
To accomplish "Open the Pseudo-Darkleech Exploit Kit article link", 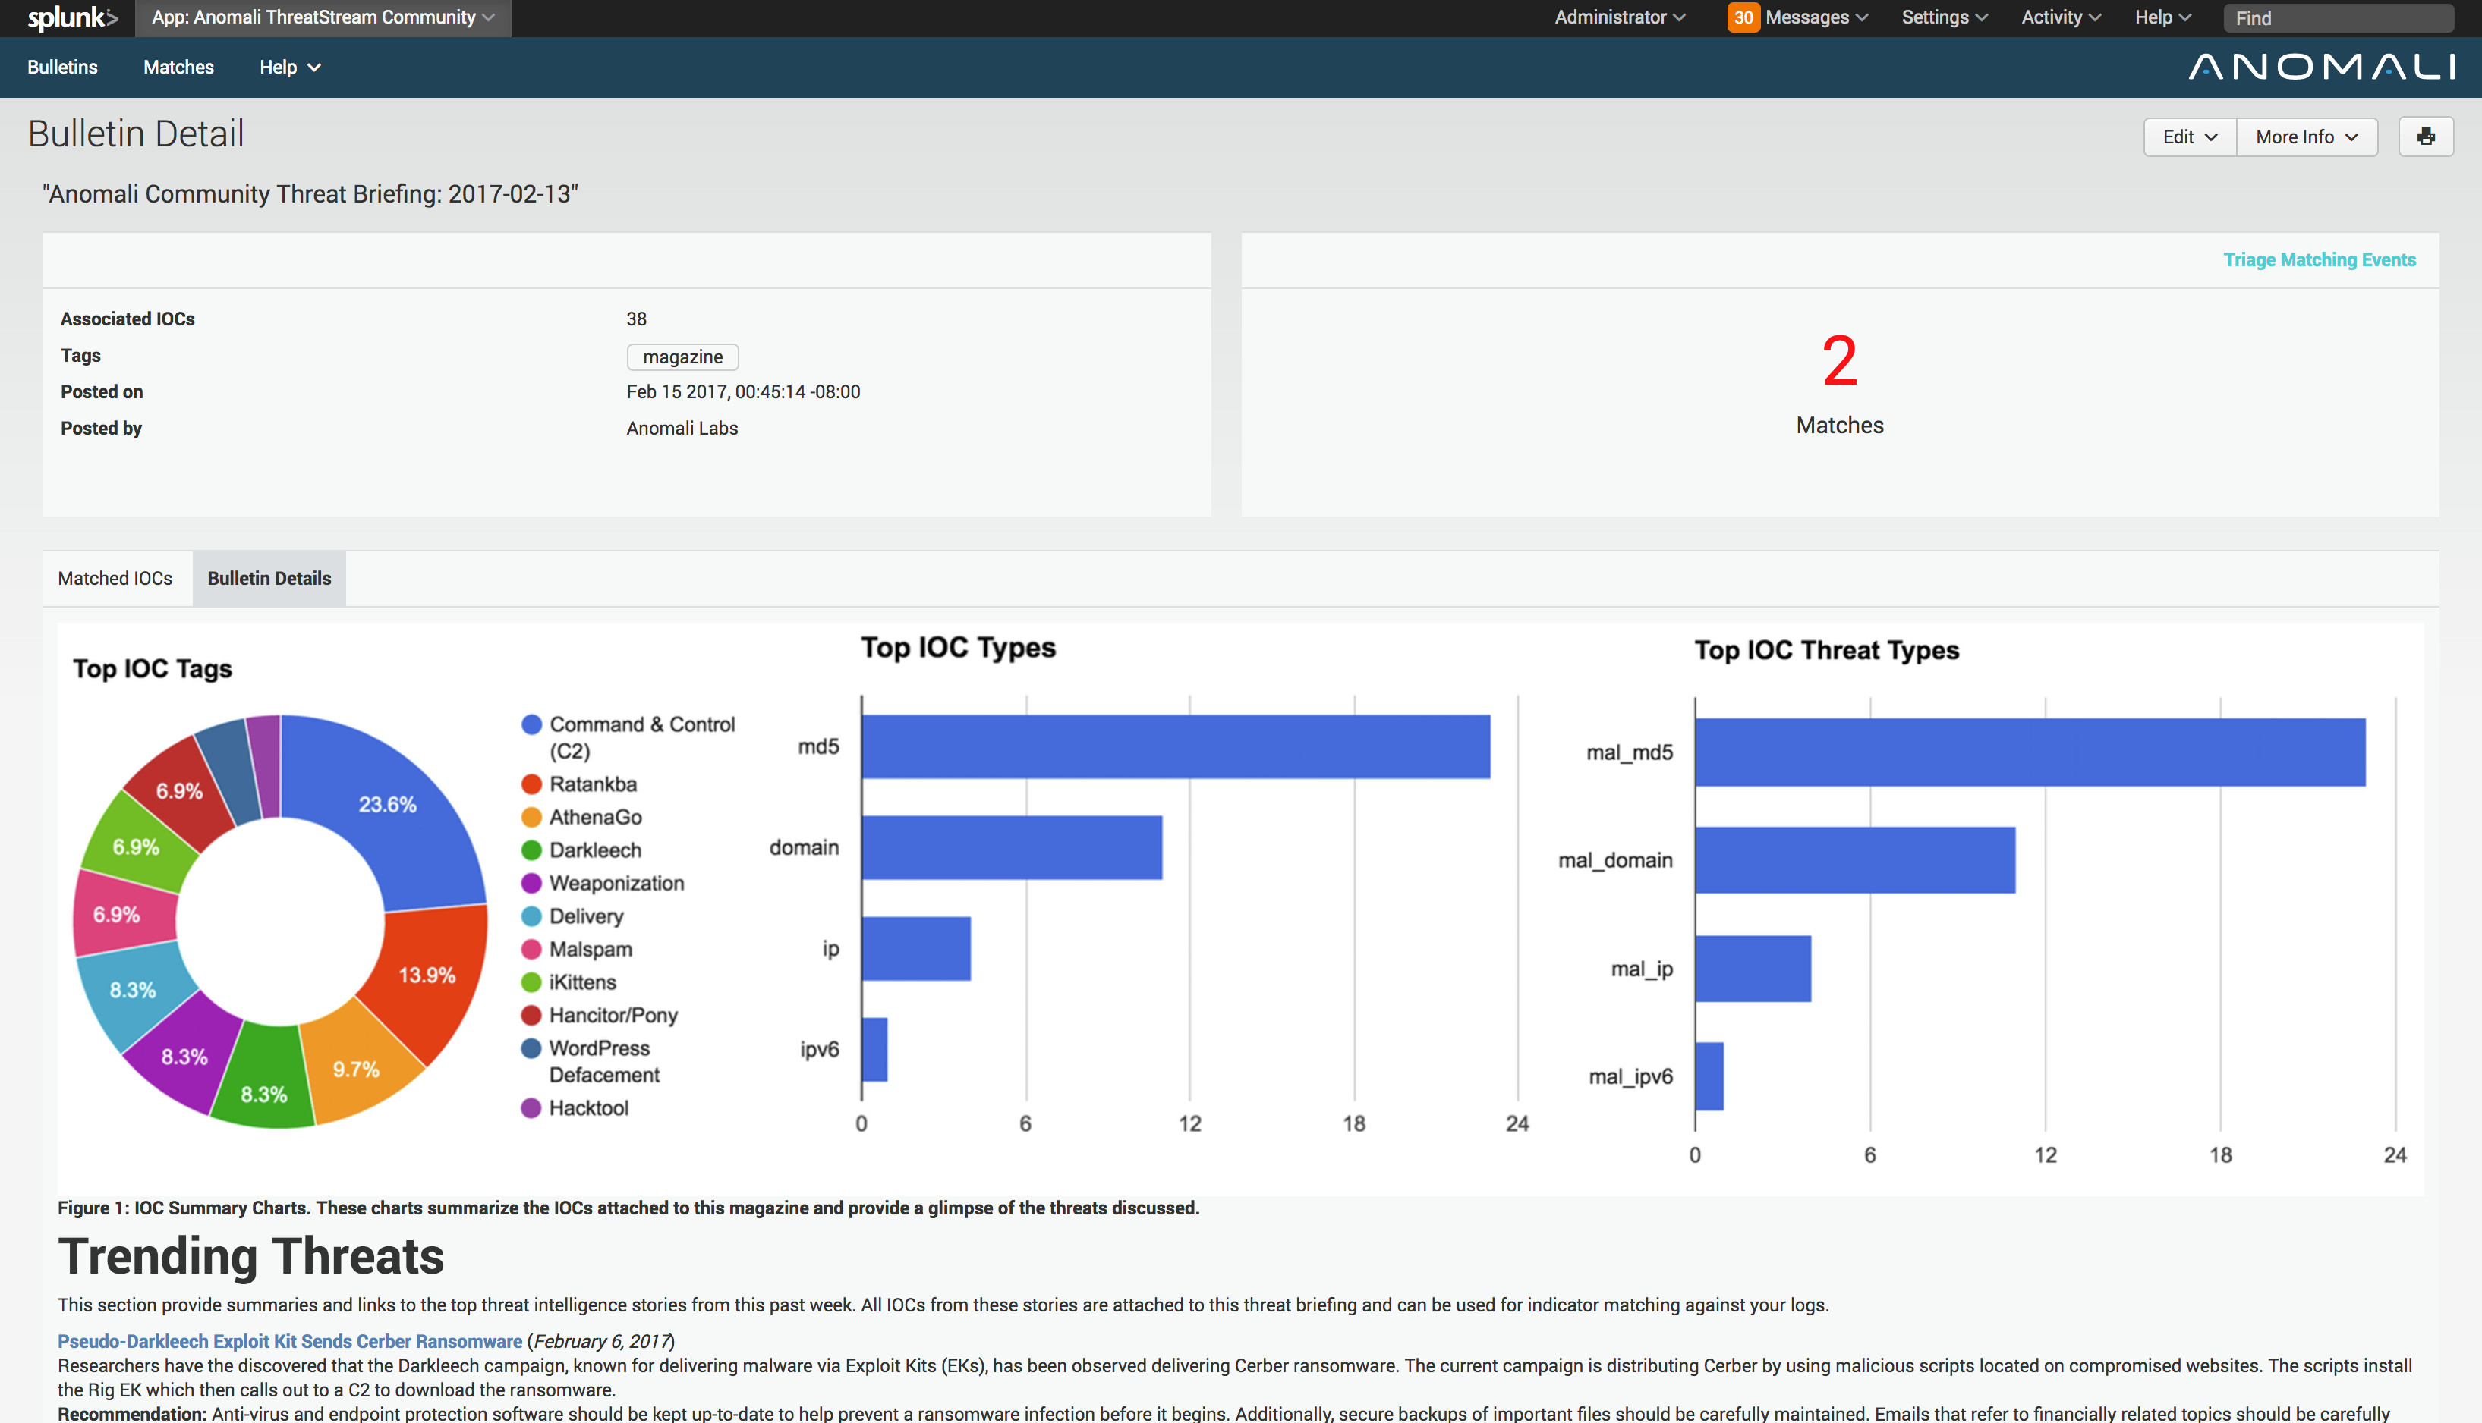I will [x=289, y=1341].
